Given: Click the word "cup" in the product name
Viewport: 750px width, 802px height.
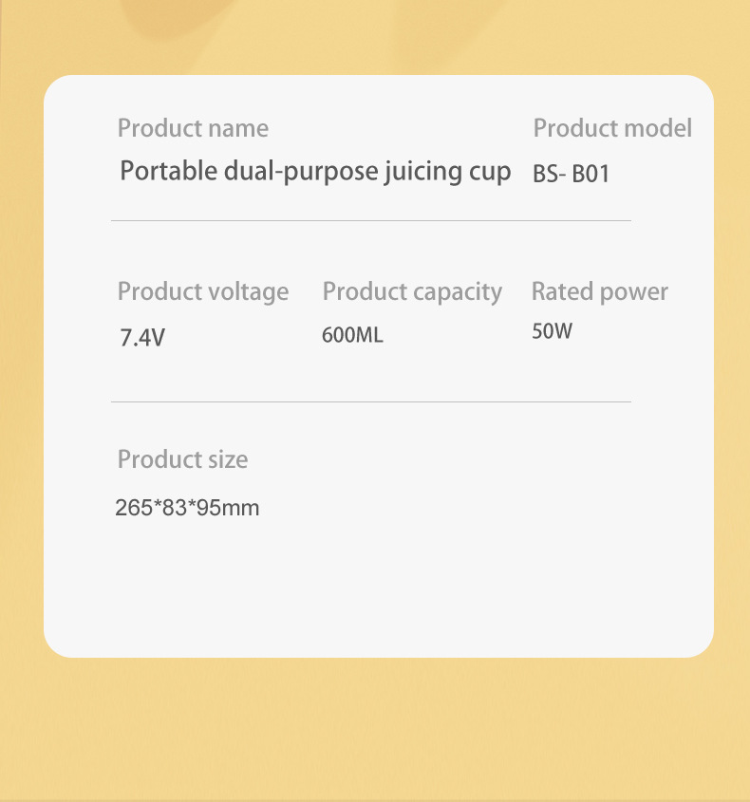Looking at the screenshot, I should 491,174.
